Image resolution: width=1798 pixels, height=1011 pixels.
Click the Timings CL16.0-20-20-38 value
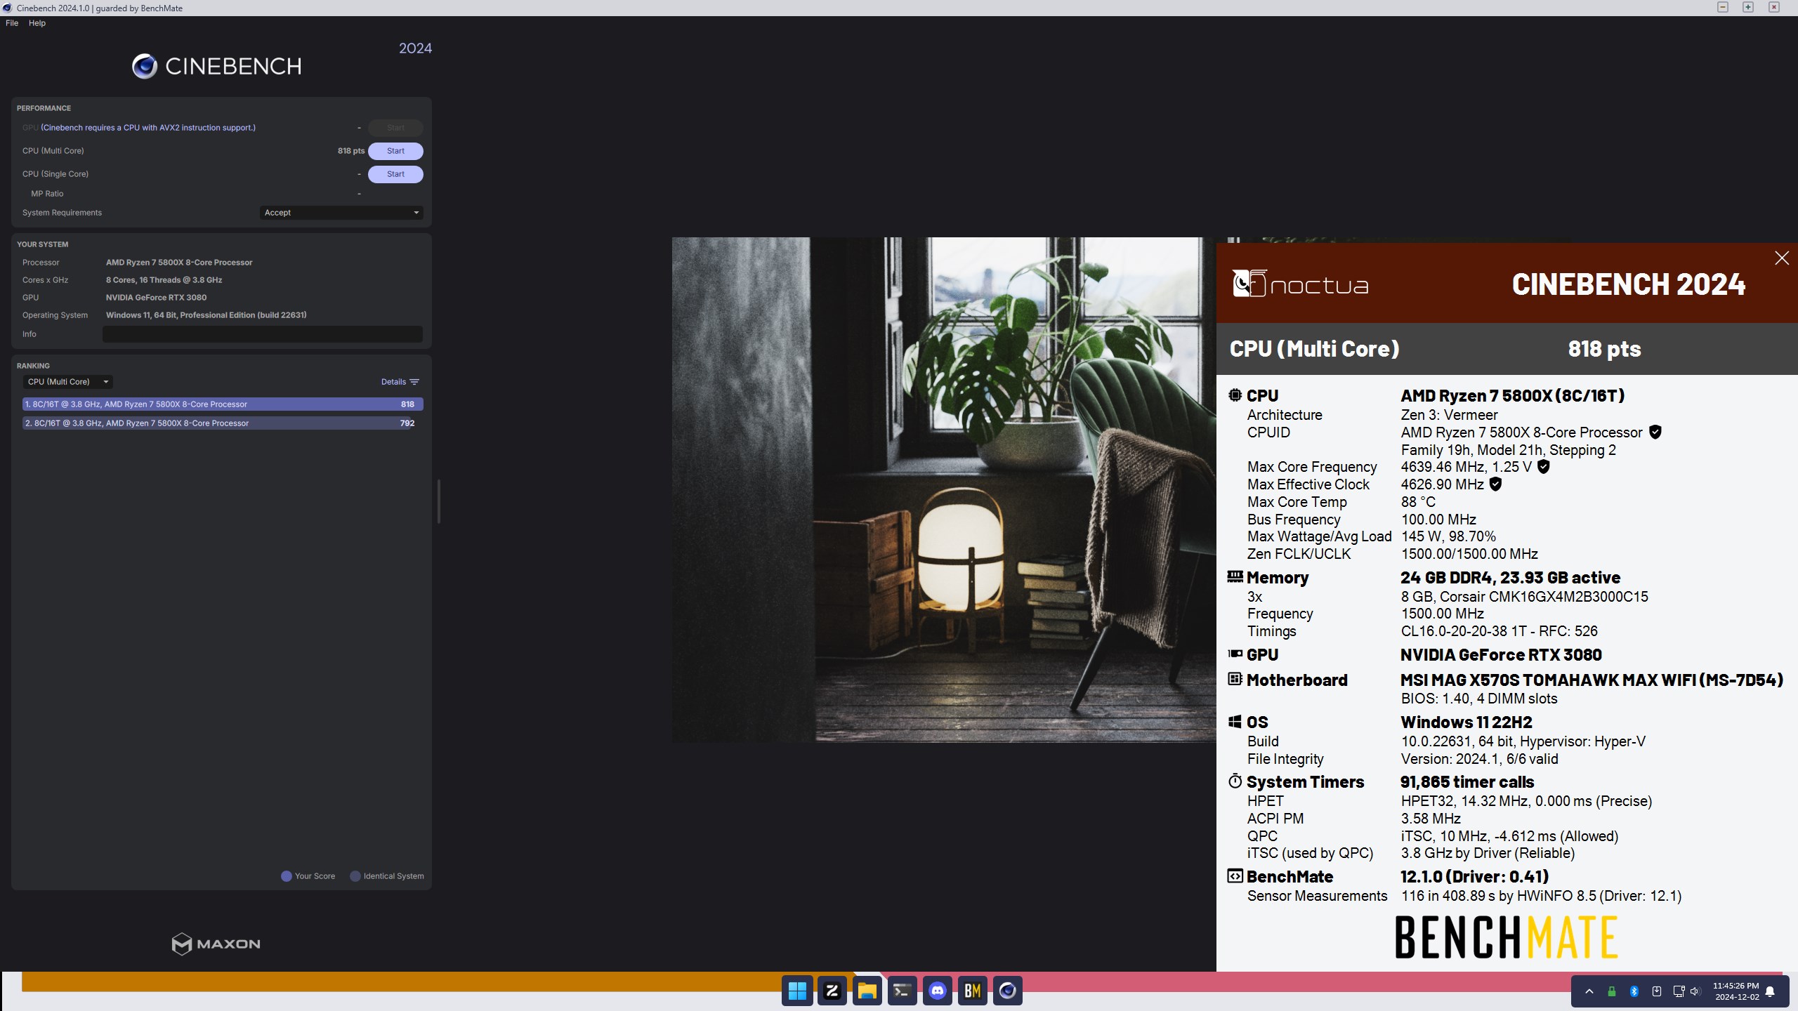click(x=1499, y=631)
